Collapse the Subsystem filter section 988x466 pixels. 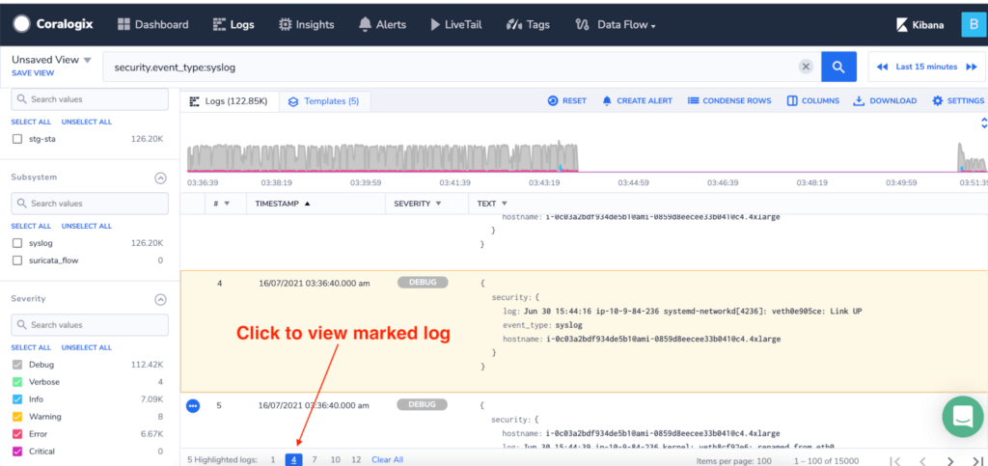tap(161, 178)
